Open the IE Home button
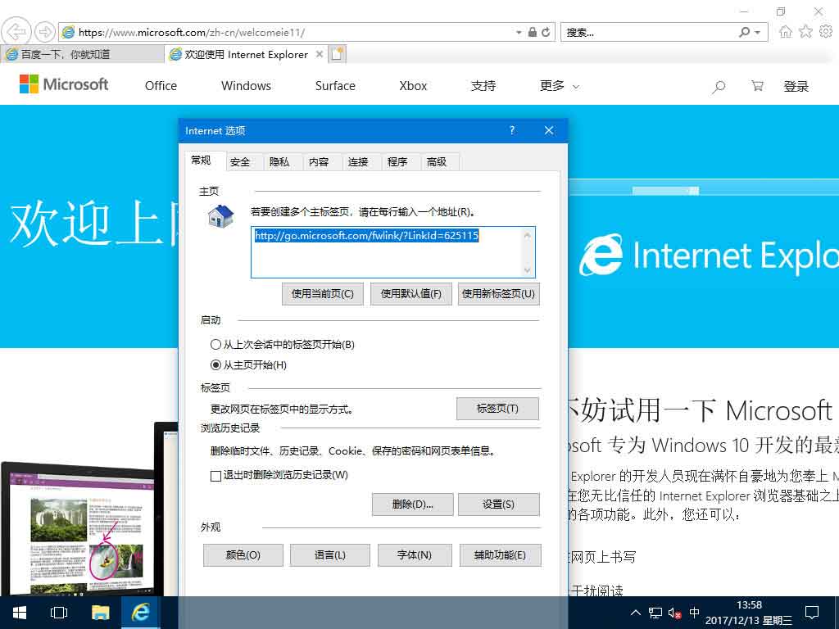Image resolution: width=839 pixels, height=629 pixels. pos(785,32)
